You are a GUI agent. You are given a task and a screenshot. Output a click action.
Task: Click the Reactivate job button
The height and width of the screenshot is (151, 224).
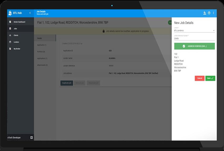tap(93, 83)
